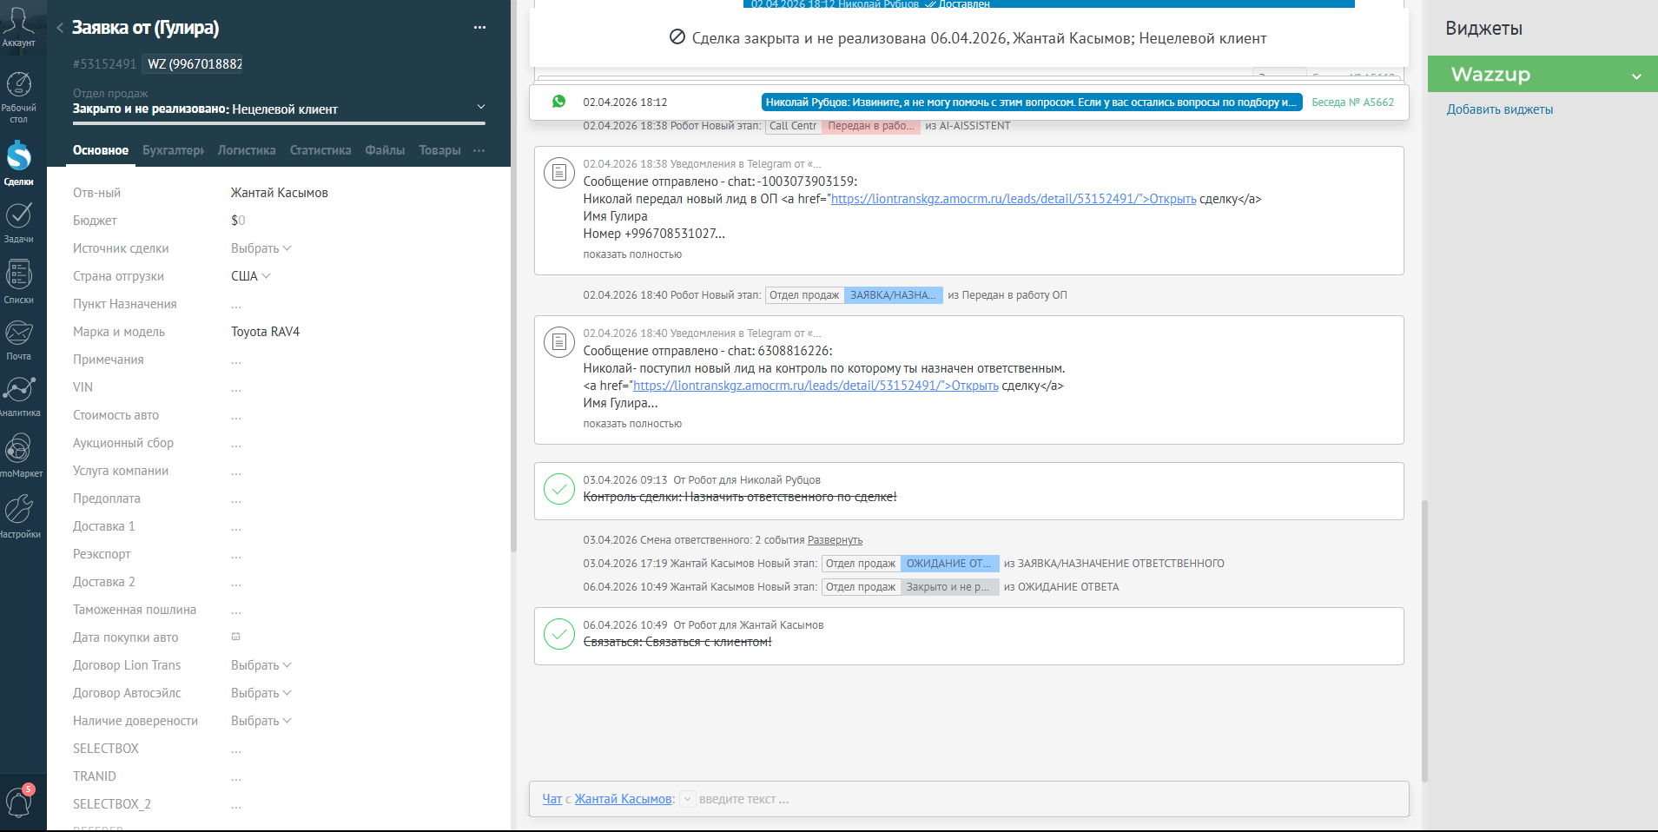Click показать полностью under the Имя Гулира... message
The height and width of the screenshot is (832, 1658).
[632, 424]
